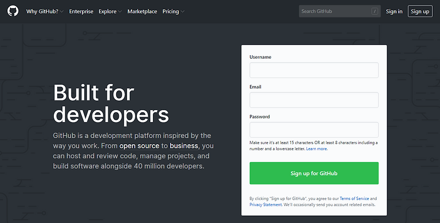The width and height of the screenshot is (440, 223).
Task: Select the Email input field
Action: point(314,100)
